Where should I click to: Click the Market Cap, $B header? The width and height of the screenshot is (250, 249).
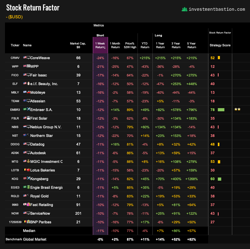coord(78,45)
